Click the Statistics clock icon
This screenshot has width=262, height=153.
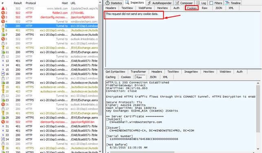point(108,3)
